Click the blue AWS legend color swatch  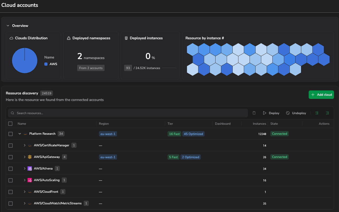pos(46,64)
